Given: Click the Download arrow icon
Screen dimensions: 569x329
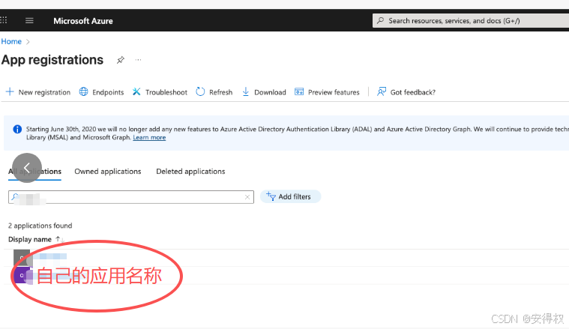Looking at the screenshot, I should [x=246, y=91].
